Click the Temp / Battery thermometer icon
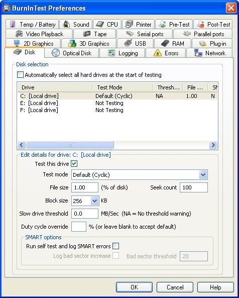 coord(13,24)
